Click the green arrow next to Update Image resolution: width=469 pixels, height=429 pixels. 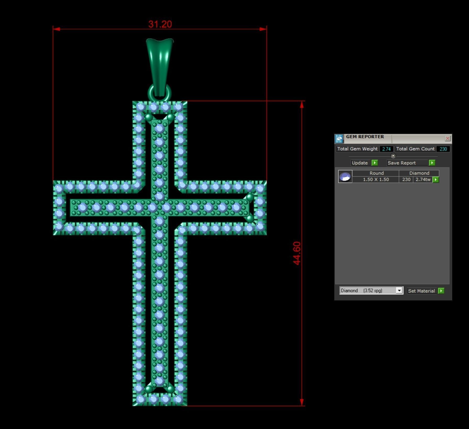375,163
